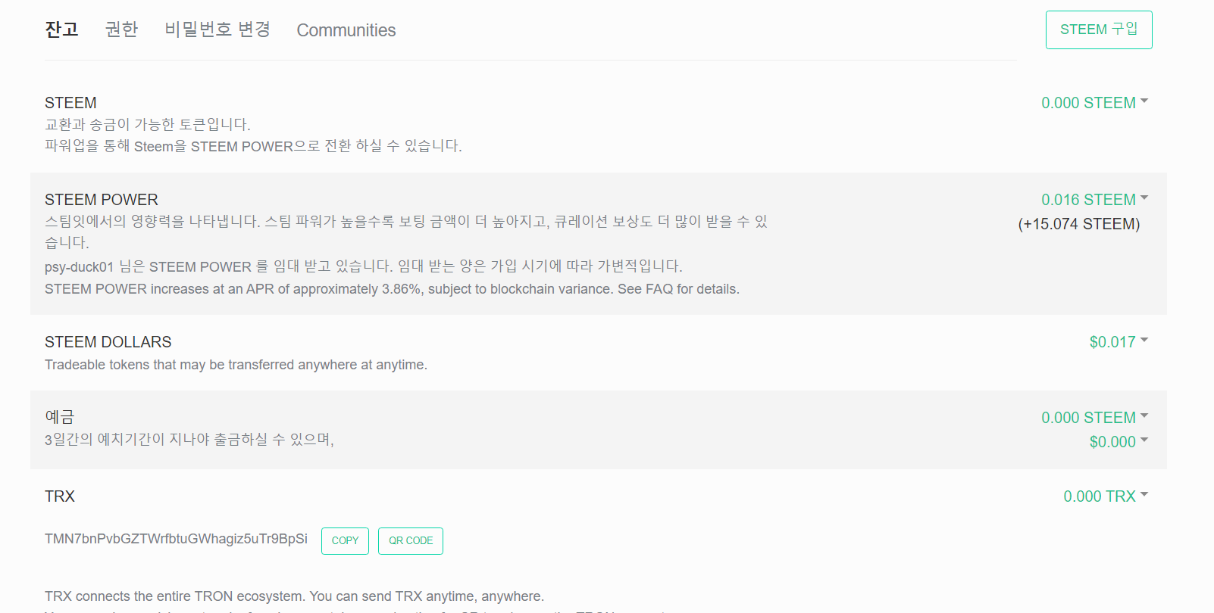This screenshot has height=613, width=1214.
Task: Click the 'TRX connects the entire TRON ecosystem' text
Action: (x=294, y=596)
